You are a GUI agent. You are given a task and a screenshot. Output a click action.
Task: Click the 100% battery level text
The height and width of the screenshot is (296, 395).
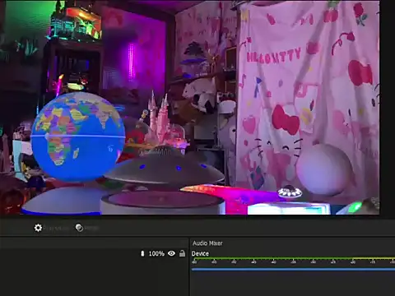point(156,253)
